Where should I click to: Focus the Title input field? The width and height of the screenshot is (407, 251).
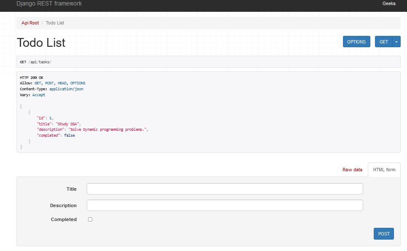point(225,189)
